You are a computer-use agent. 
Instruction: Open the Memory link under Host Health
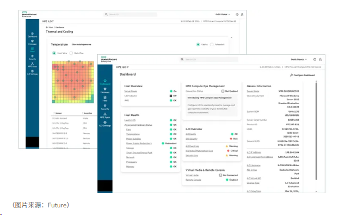point(130,167)
